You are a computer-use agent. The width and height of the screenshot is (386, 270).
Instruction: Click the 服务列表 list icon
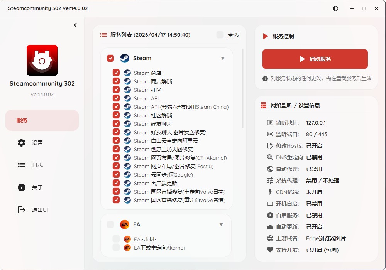coord(103,35)
